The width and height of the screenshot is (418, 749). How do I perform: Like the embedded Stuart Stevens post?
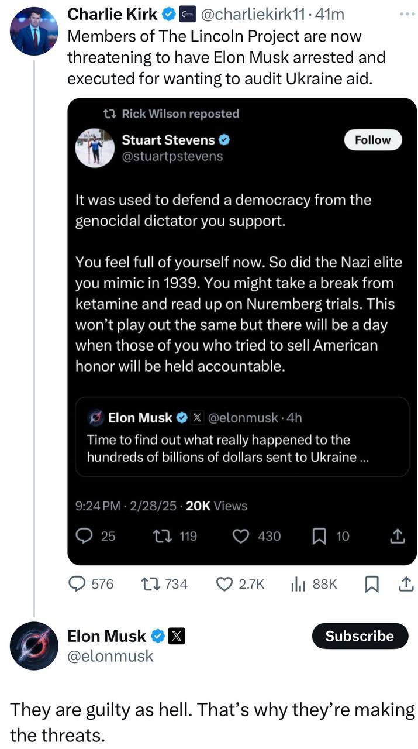point(241,535)
